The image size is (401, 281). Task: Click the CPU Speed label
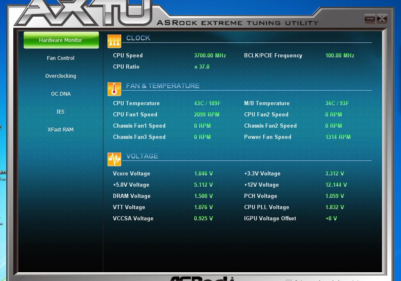(128, 56)
